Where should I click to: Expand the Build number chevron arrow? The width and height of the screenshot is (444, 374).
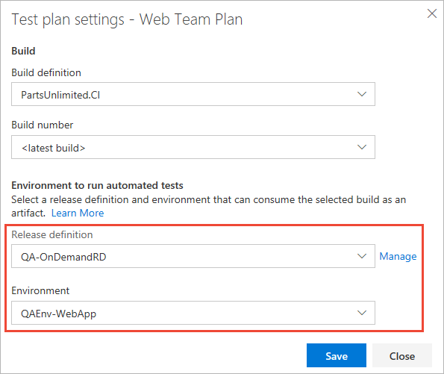click(362, 147)
